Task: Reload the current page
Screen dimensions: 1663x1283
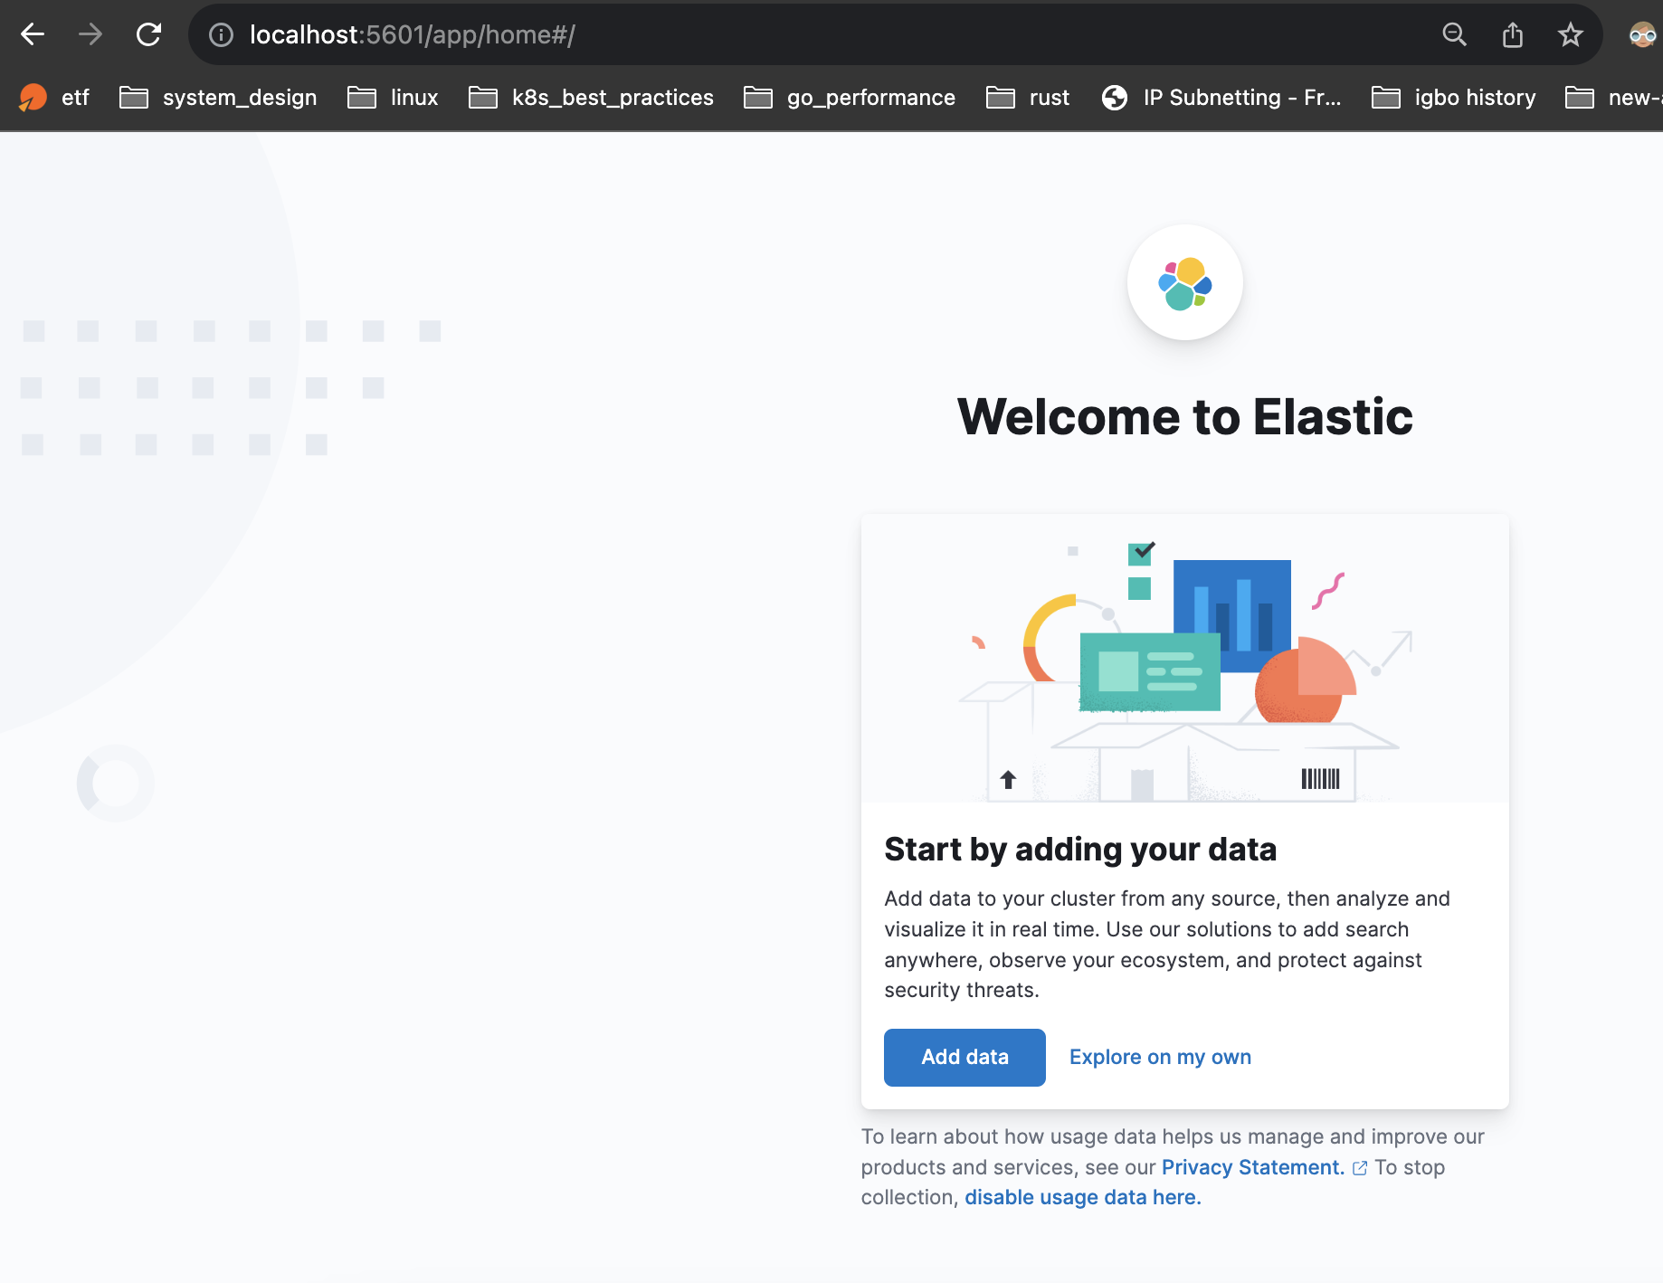Action: 148,34
